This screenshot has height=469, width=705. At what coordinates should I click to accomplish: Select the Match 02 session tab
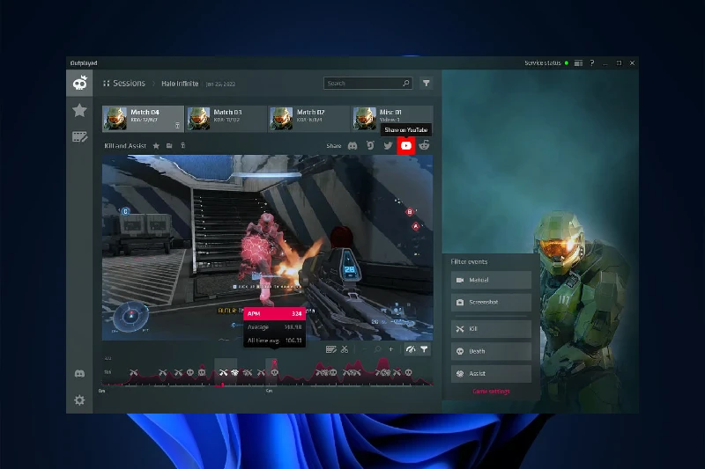pos(308,118)
